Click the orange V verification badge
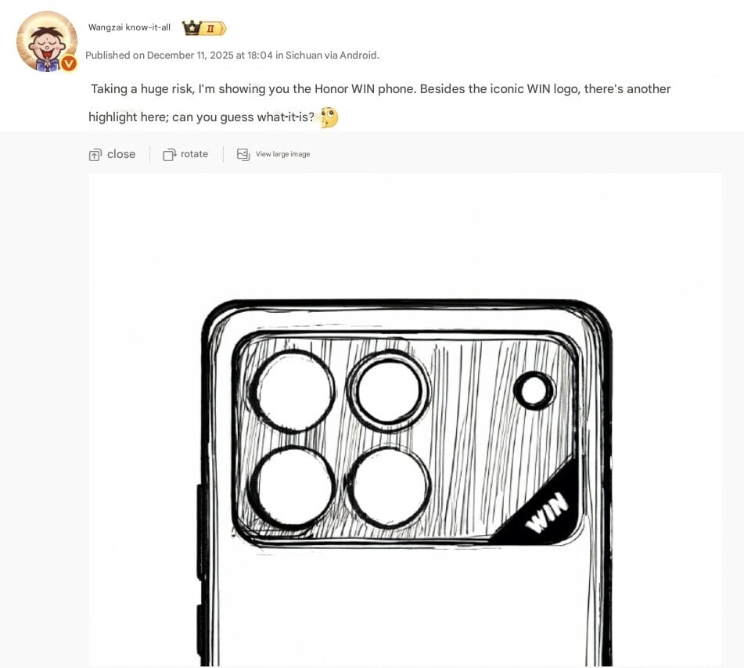Viewport: 744px width, 668px height. point(70,63)
